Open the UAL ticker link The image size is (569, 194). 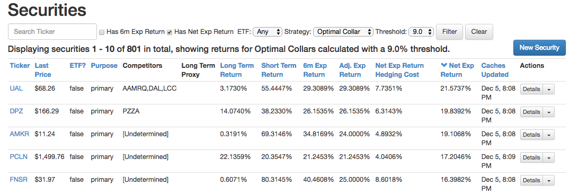coord(16,89)
